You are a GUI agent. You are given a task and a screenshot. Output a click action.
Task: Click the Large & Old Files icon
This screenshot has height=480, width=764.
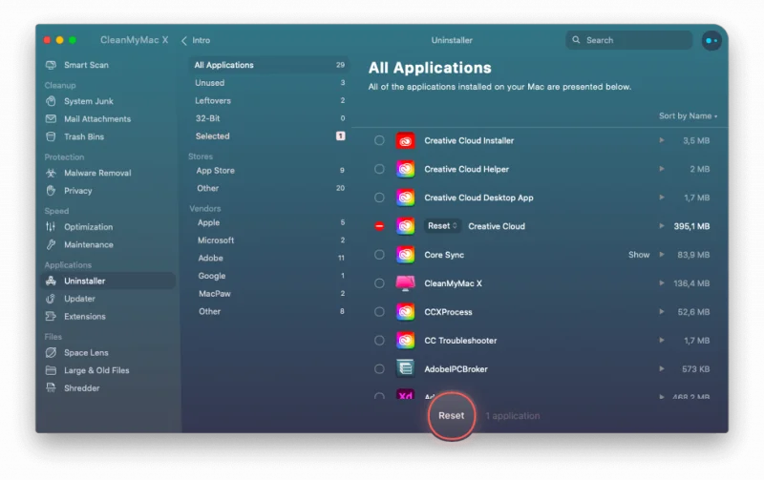[x=51, y=370]
